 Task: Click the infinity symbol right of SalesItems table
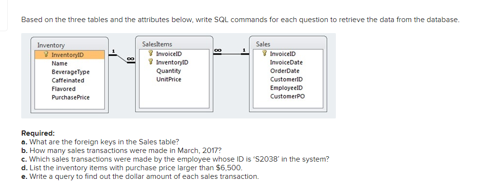point(217,50)
